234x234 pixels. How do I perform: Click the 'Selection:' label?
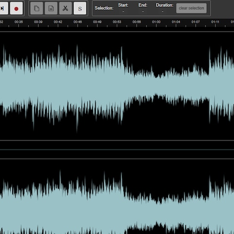pos(104,8)
